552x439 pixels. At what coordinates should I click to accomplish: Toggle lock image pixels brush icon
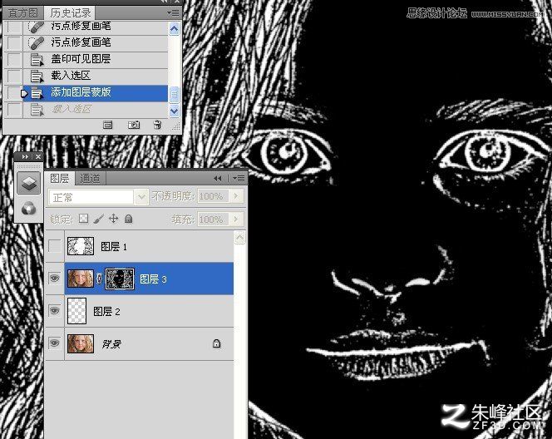(99, 219)
